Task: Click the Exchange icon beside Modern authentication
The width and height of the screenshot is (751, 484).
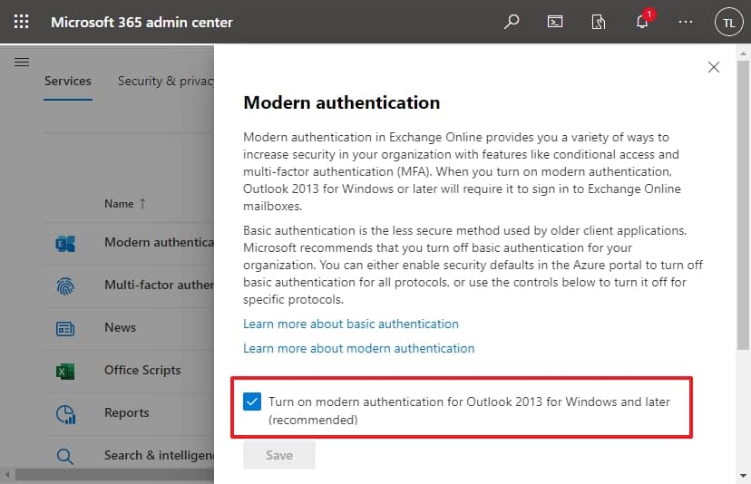Action: point(65,244)
